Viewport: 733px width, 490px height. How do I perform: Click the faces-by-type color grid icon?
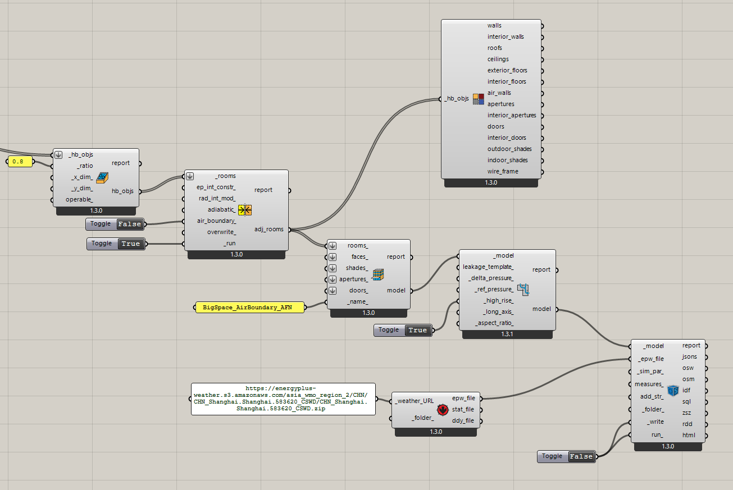pyautogui.click(x=478, y=99)
